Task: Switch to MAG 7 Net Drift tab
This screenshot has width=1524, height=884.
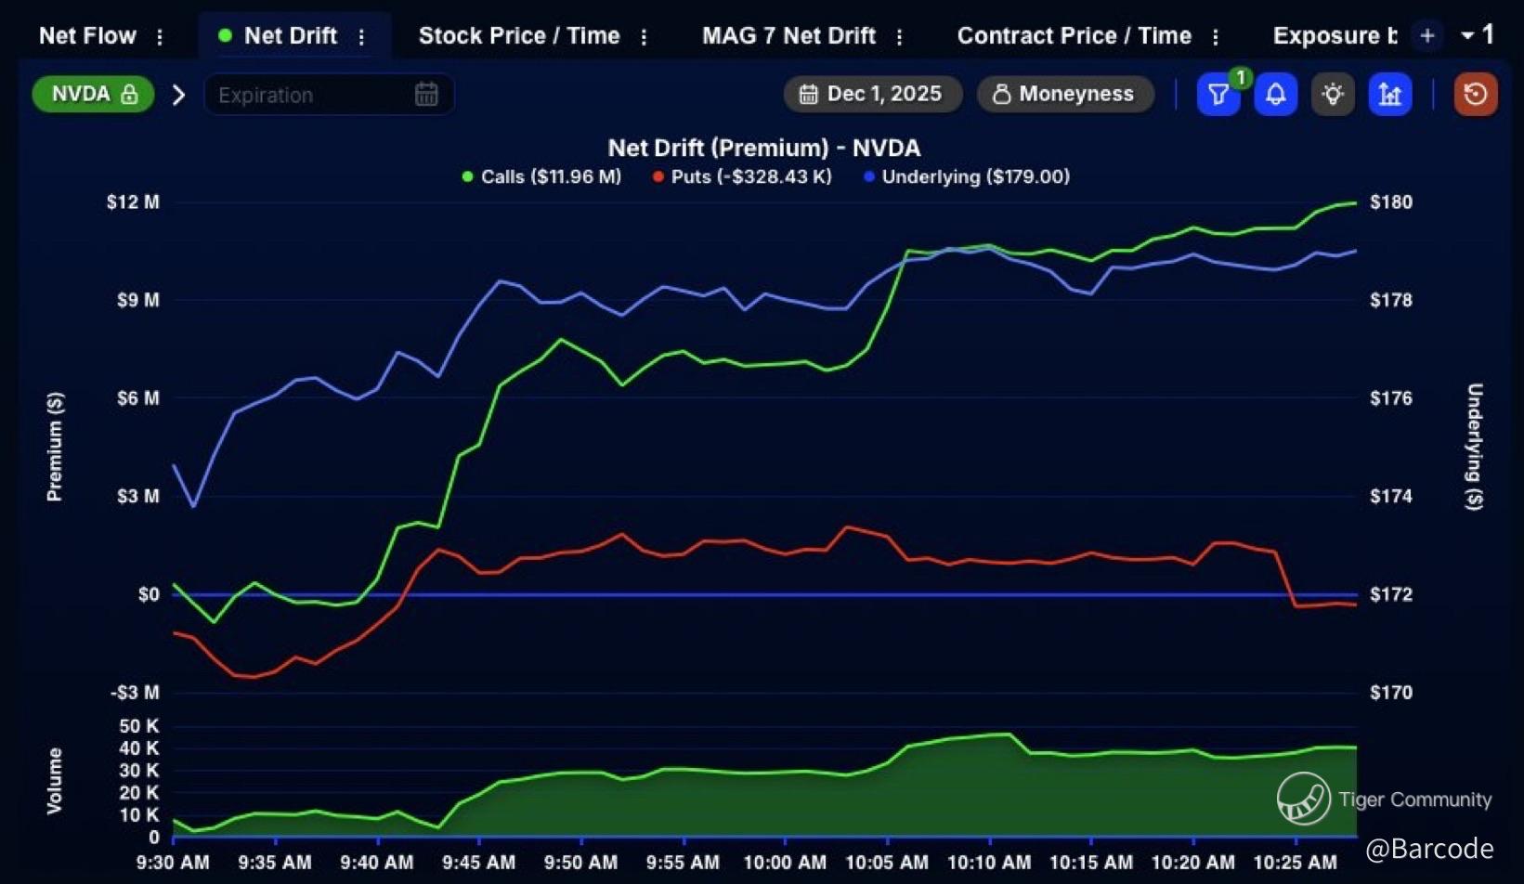Action: coord(788,35)
